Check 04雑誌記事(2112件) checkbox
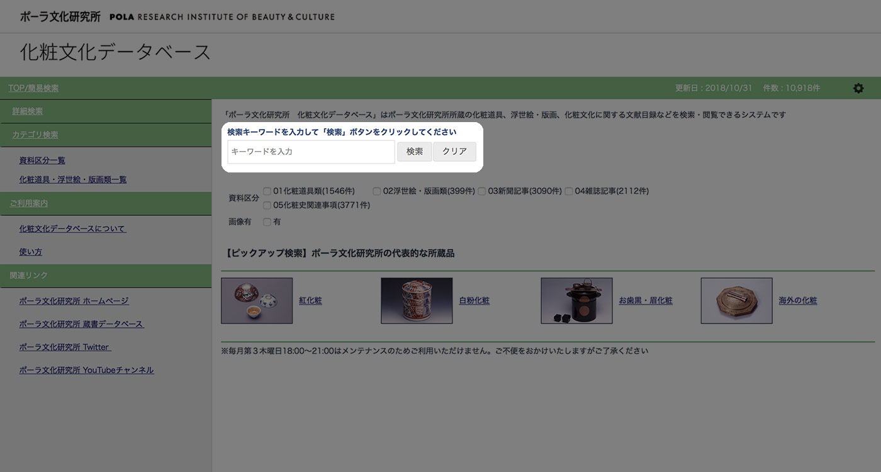 [568, 191]
